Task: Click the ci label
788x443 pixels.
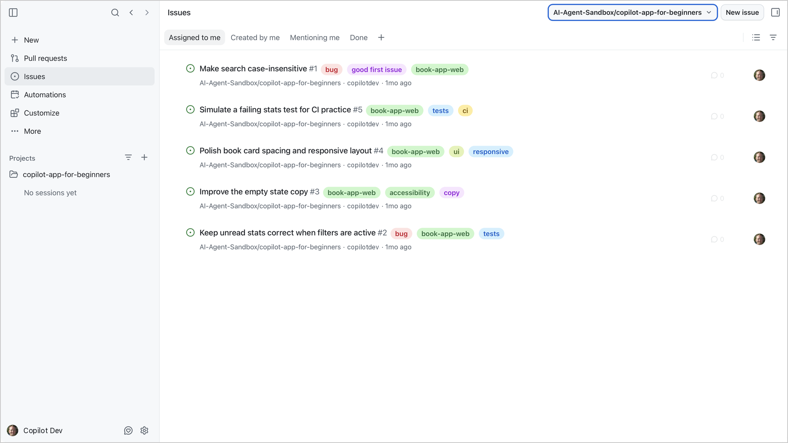Action: (x=465, y=111)
